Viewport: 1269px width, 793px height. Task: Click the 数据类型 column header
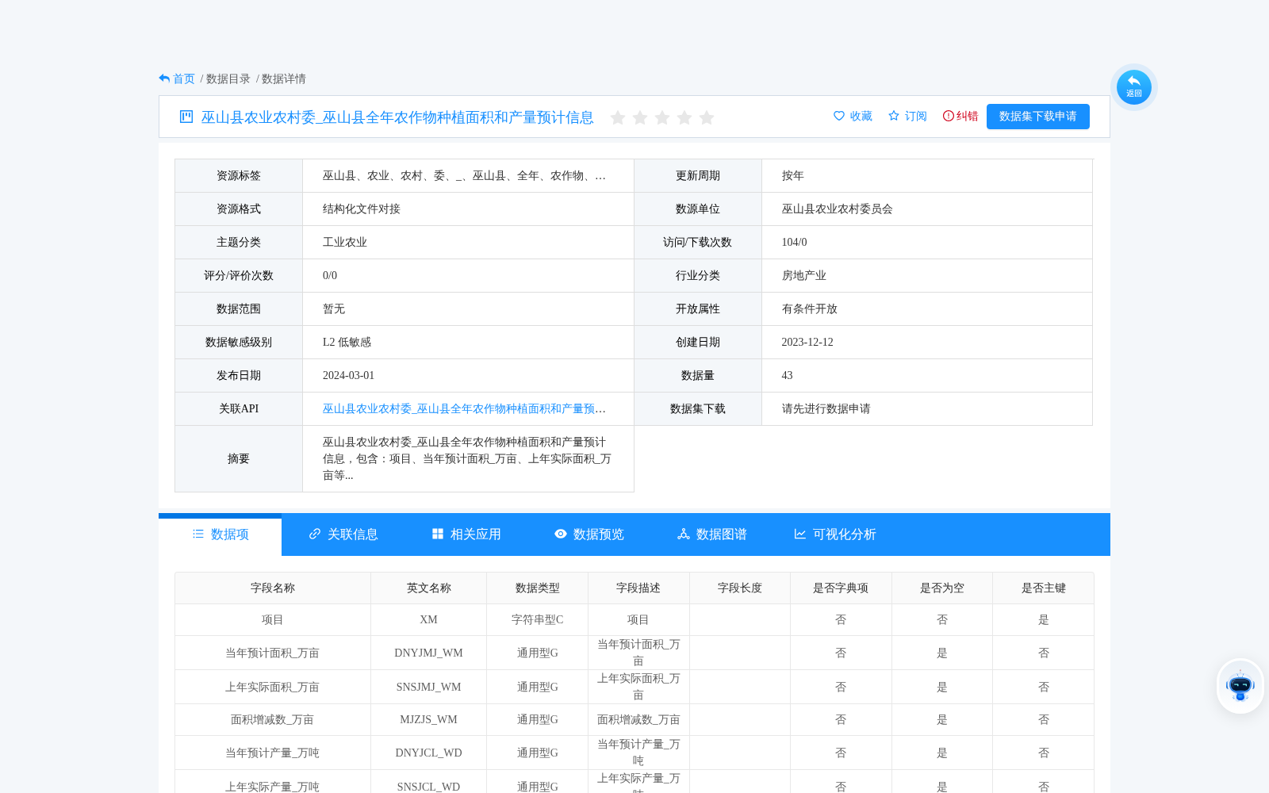(538, 588)
